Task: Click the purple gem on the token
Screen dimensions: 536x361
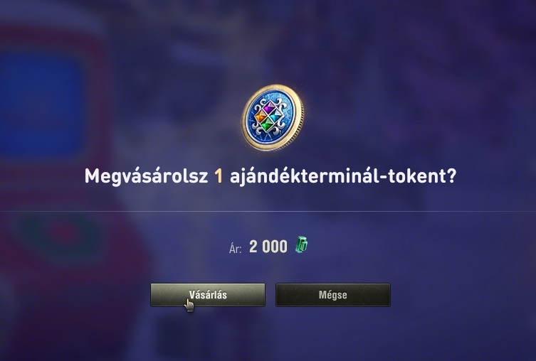Action: 270,107
